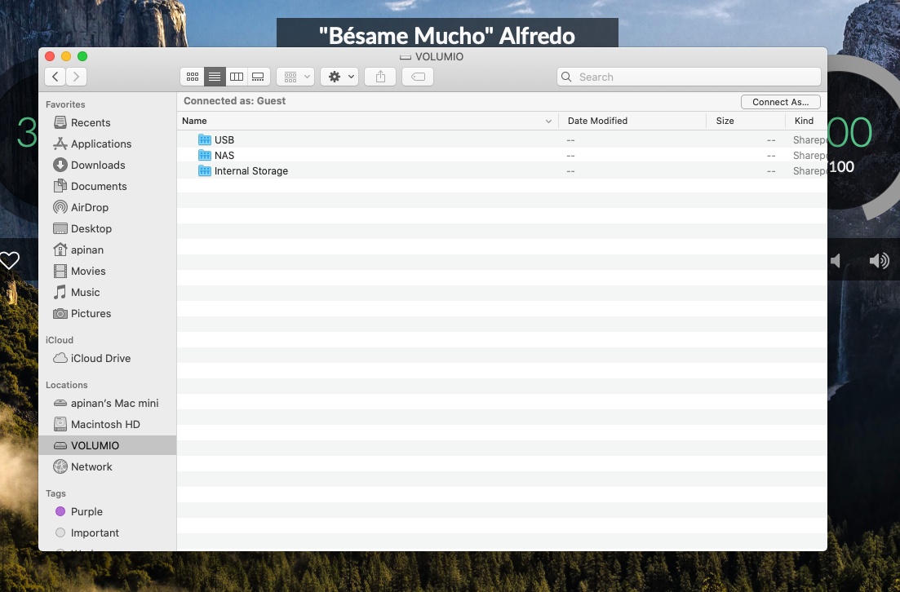Go forward in Finder history
Viewport: 900px width, 592px height.
77,77
